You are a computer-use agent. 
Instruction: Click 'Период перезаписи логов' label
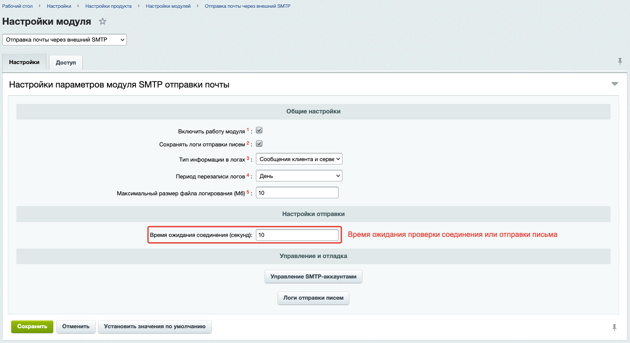pos(211,177)
